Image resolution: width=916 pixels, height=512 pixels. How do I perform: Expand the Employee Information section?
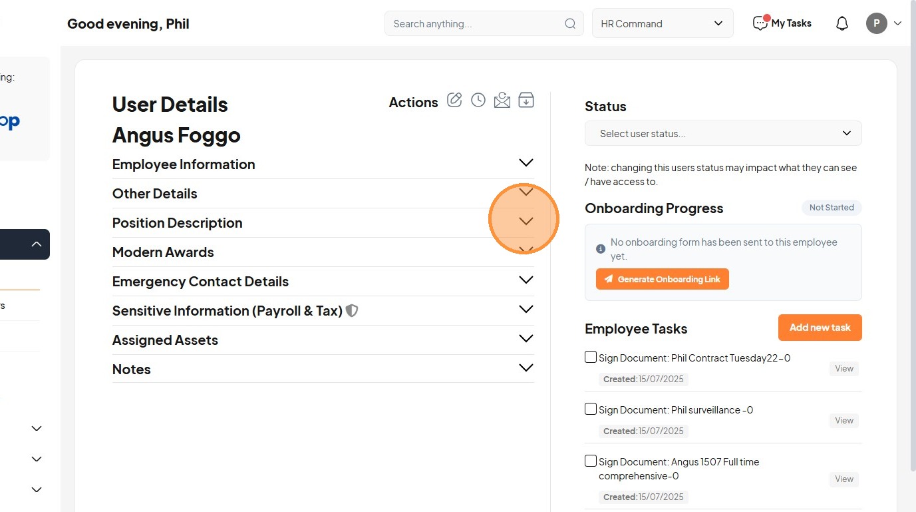click(526, 163)
